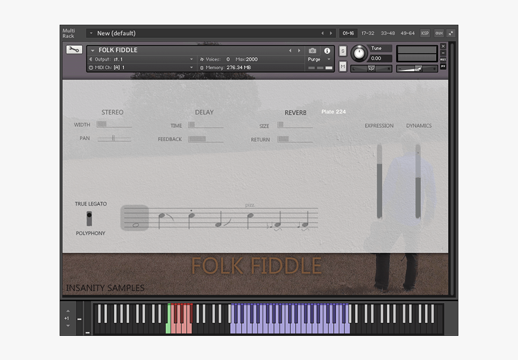Click the volume minus icon
The width and height of the screenshot is (518, 360).
point(400,69)
